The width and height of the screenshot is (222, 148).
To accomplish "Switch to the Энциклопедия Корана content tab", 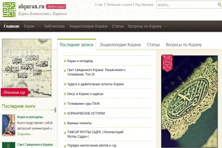I will coord(120,45).
